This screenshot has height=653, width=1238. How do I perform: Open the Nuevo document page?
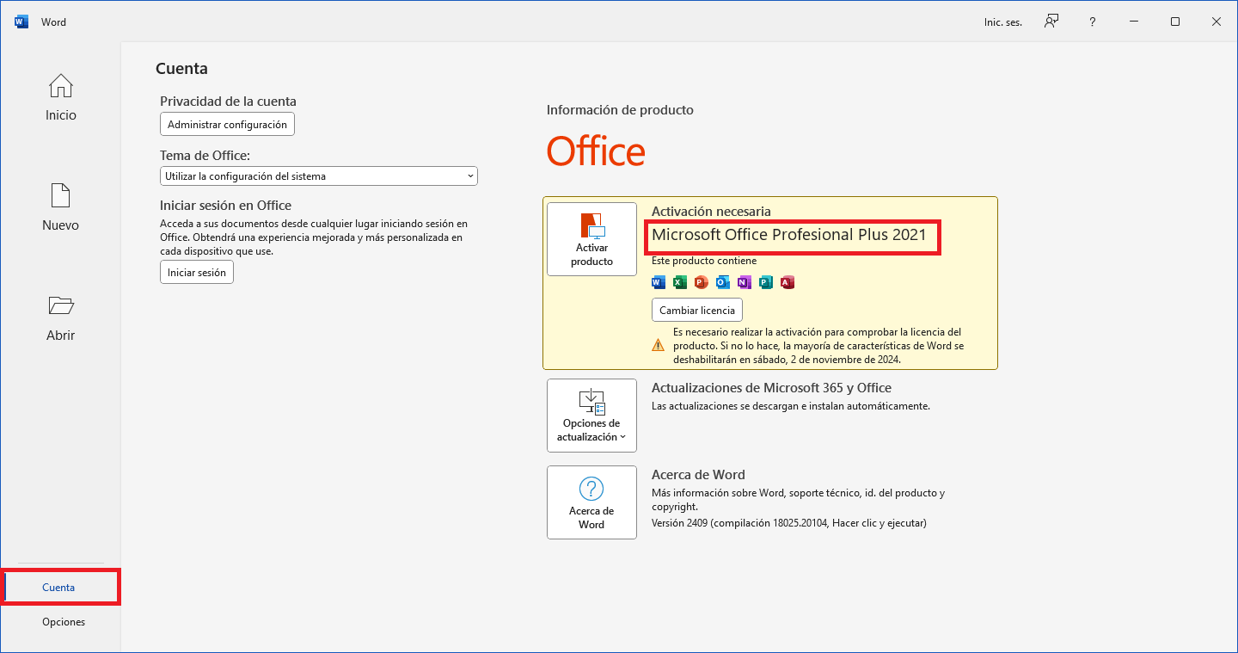pyautogui.click(x=61, y=207)
